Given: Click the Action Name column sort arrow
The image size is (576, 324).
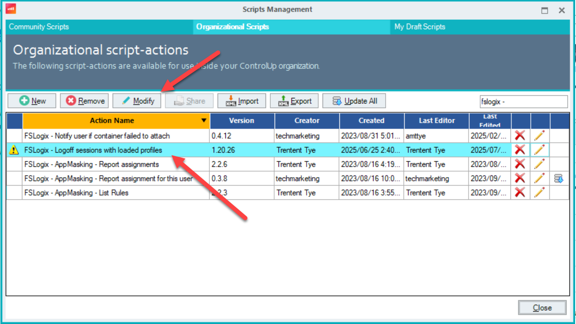Looking at the screenshot, I should tap(204, 121).
